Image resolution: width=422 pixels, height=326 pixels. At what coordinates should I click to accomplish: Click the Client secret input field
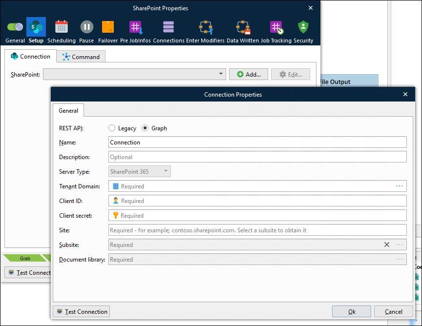click(257, 215)
